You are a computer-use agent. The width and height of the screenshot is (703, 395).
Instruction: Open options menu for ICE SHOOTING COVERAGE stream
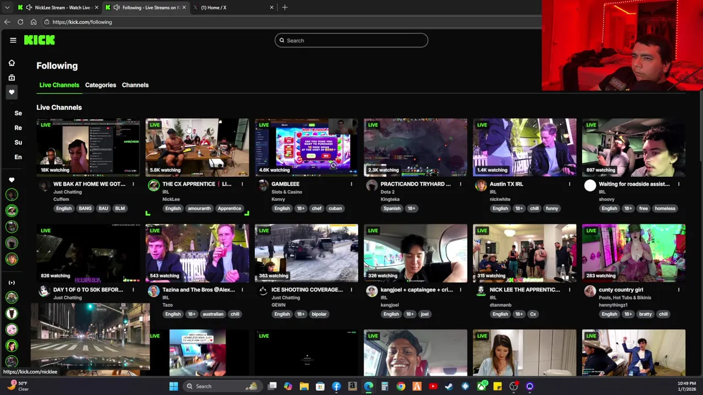[x=351, y=290]
